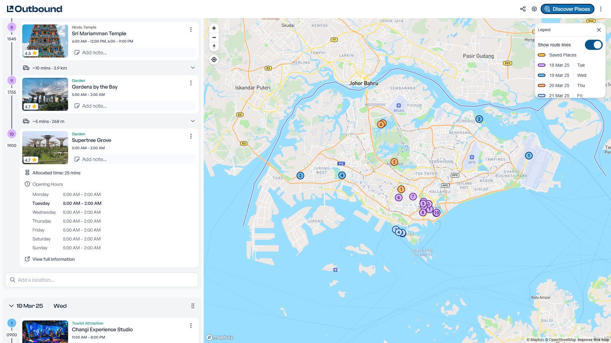Image resolution: width=611 pixels, height=343 pixels.
Task: Select orange map pin 4 near Woodgrove
Action: [381, 124]
